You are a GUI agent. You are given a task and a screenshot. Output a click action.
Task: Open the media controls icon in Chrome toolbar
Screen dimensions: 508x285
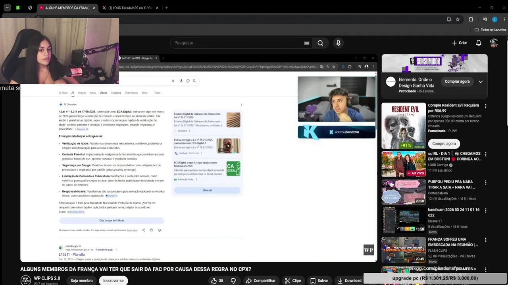pos(485,19)
